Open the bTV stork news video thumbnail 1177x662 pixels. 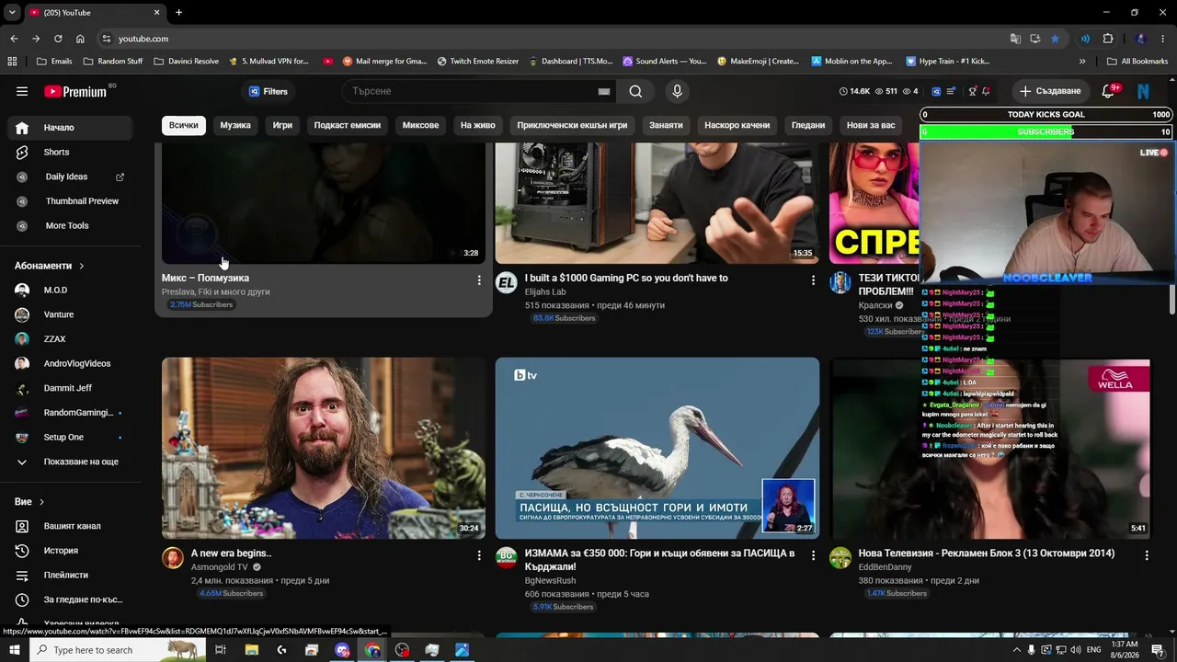point(657,448)
